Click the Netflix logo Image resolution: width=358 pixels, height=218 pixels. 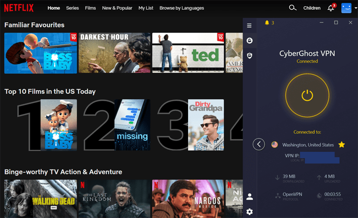pyautogui.click(x=19, y=8)
